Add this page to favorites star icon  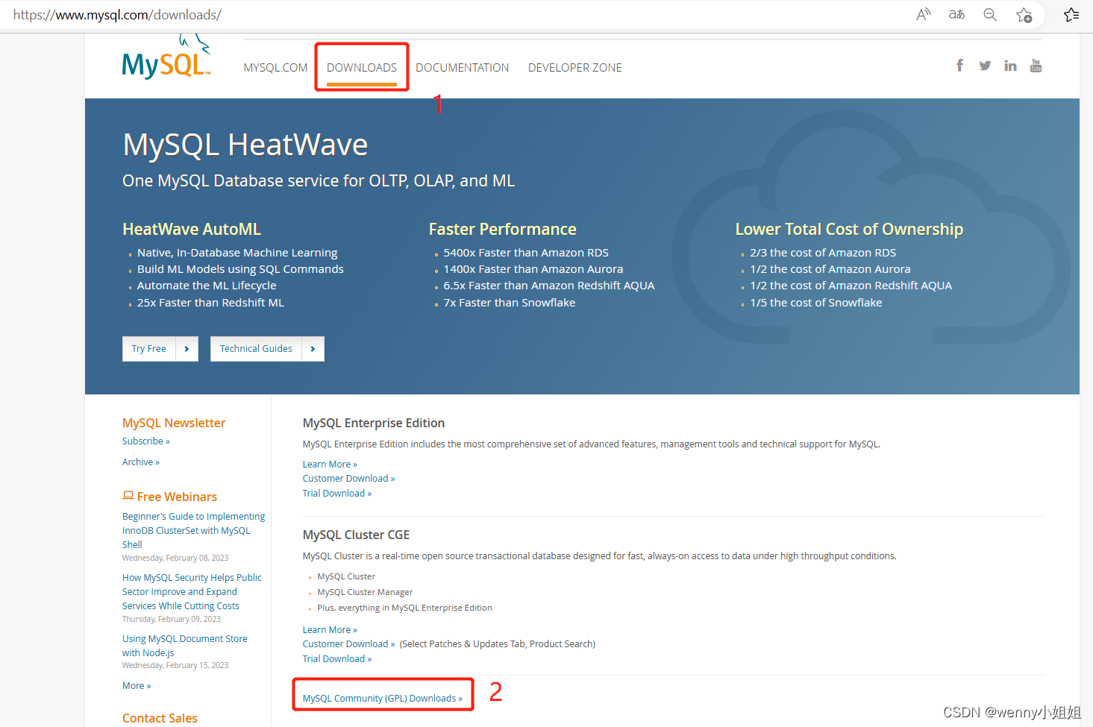pos(1024,14)
